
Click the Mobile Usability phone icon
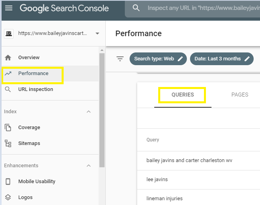(8, 182)
